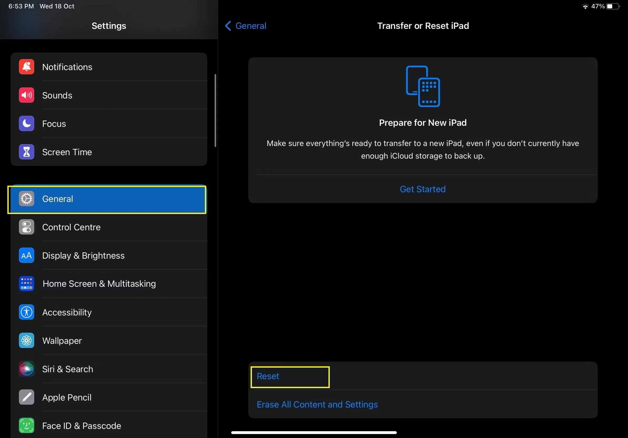Screen dimensions: 628x438
Task: Click the 6:53 PM clock in status bar
Action: point(21,6)
